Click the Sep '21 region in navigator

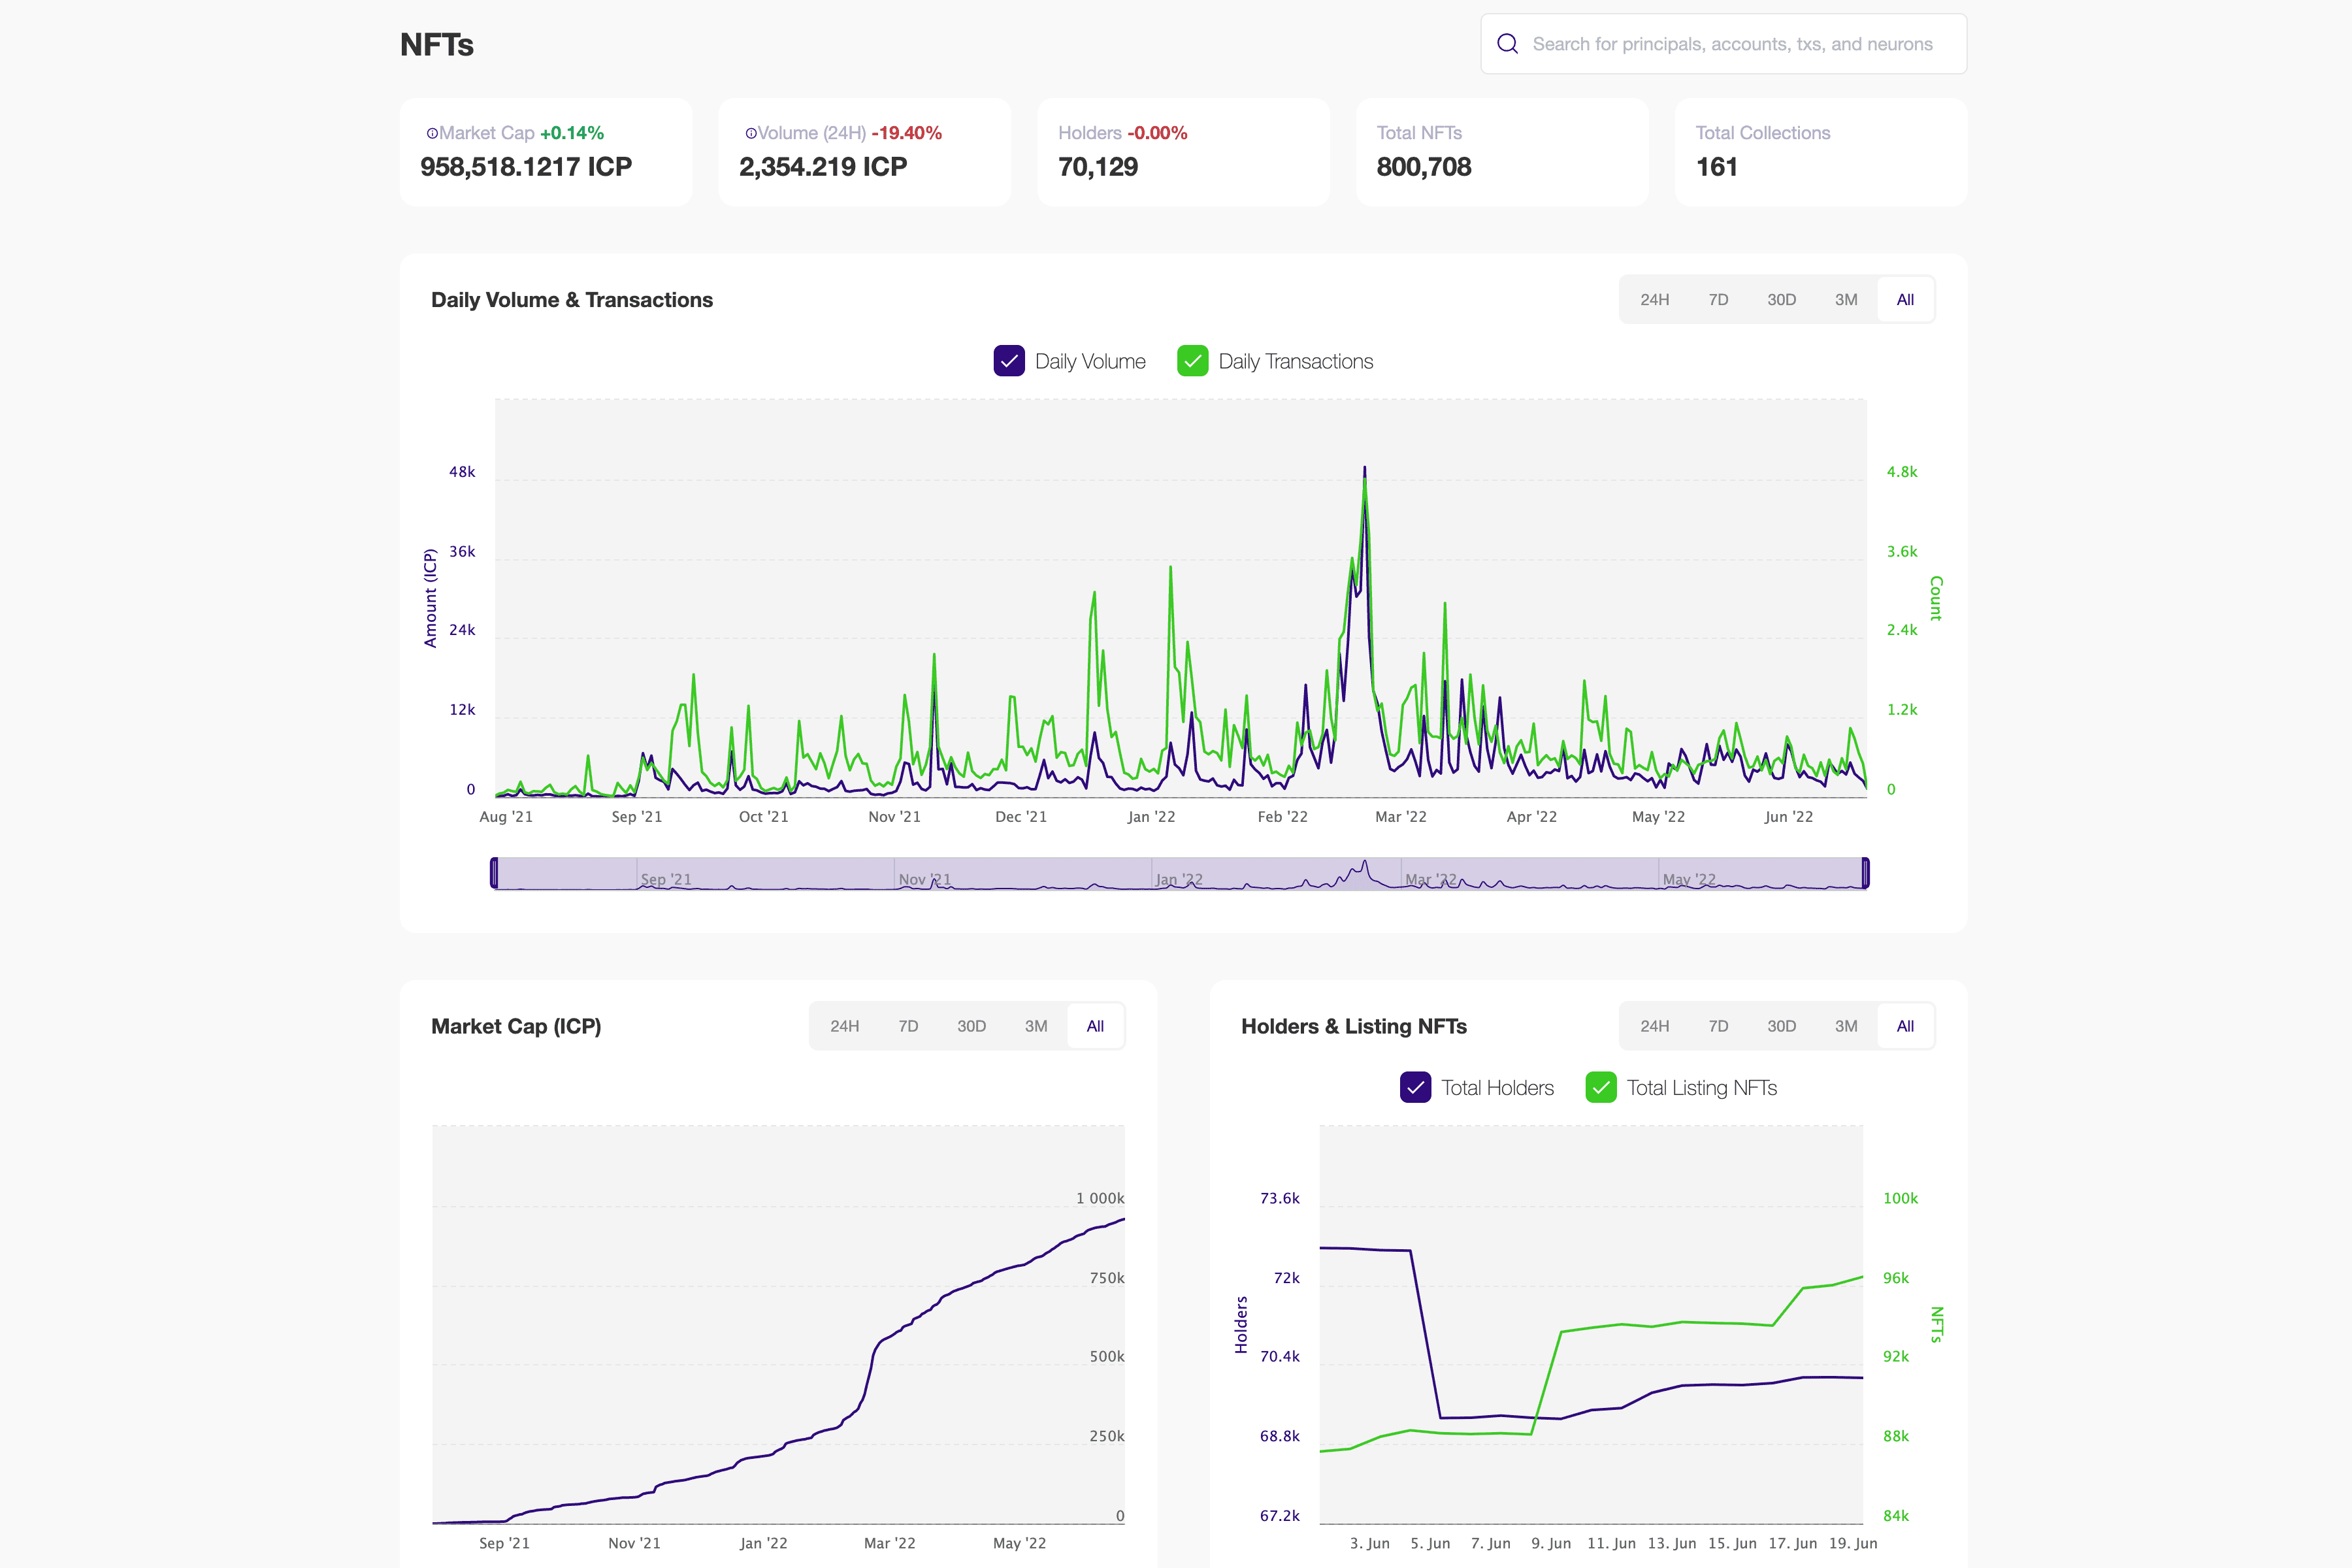click(666, 878)
